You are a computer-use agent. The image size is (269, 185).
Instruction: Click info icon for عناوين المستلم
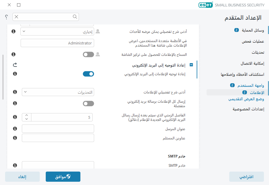(x=15, y=138)
